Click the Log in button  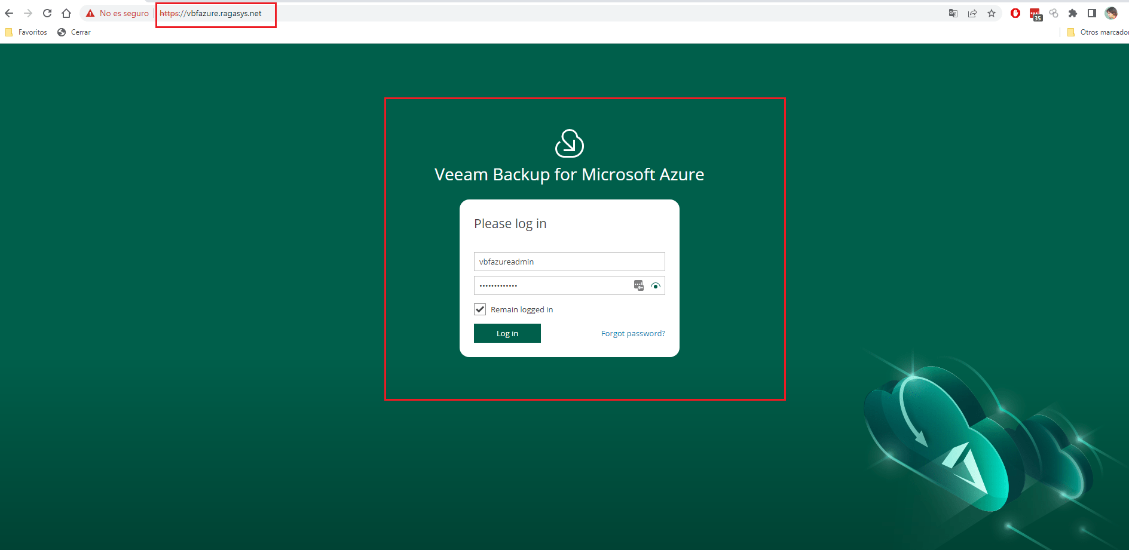tap(507, 333)
